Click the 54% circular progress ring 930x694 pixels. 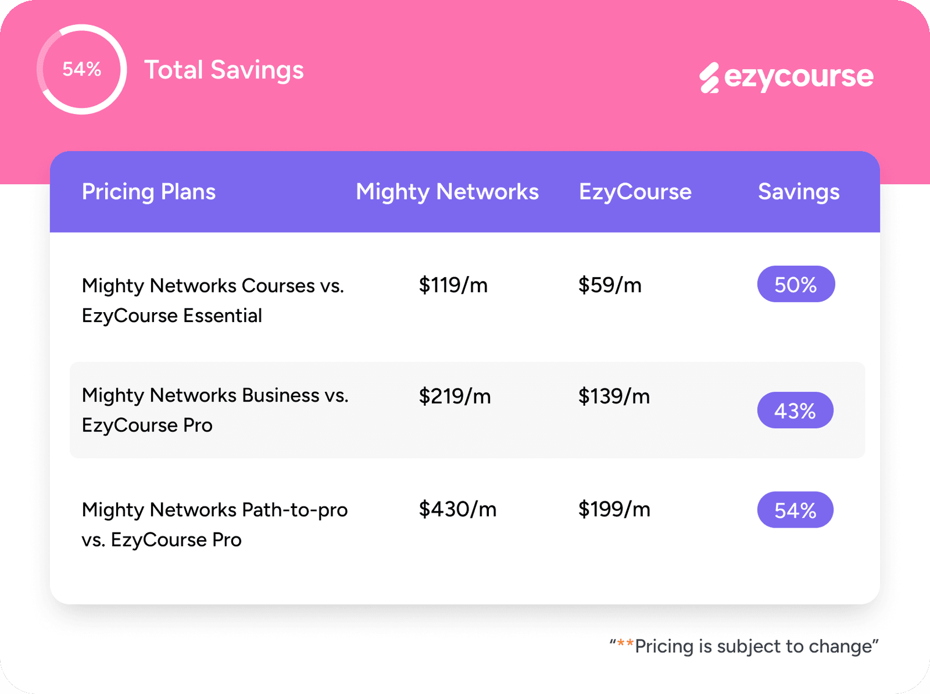pyautogui.click(x=82, y=69)
